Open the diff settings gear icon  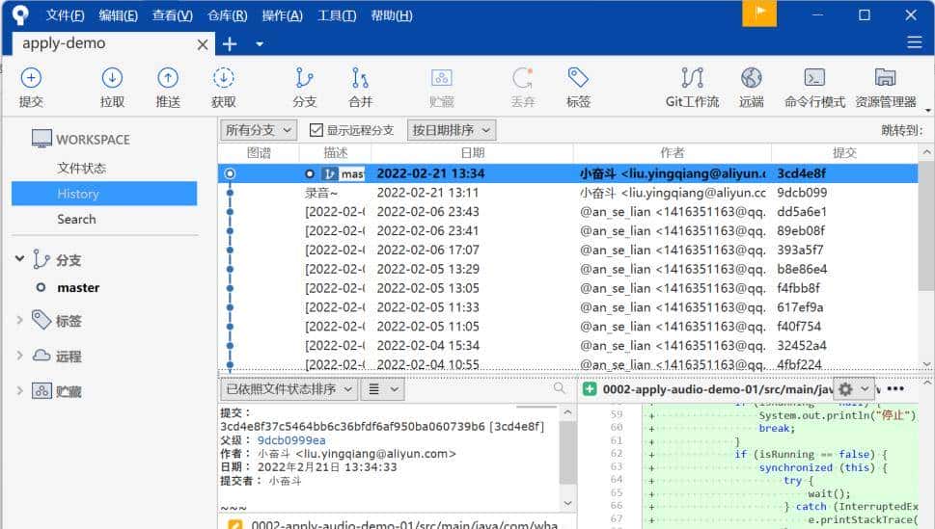pos(845,389)
